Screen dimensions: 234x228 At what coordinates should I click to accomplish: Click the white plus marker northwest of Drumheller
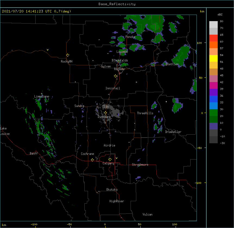166,102
